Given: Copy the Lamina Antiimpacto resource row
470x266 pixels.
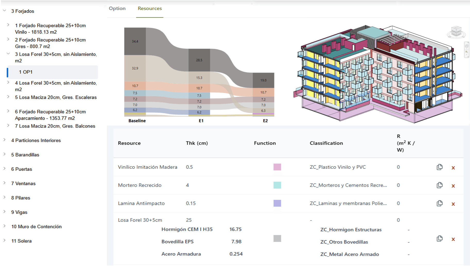Looking at the screenshot, I should (x=439, y=203).
